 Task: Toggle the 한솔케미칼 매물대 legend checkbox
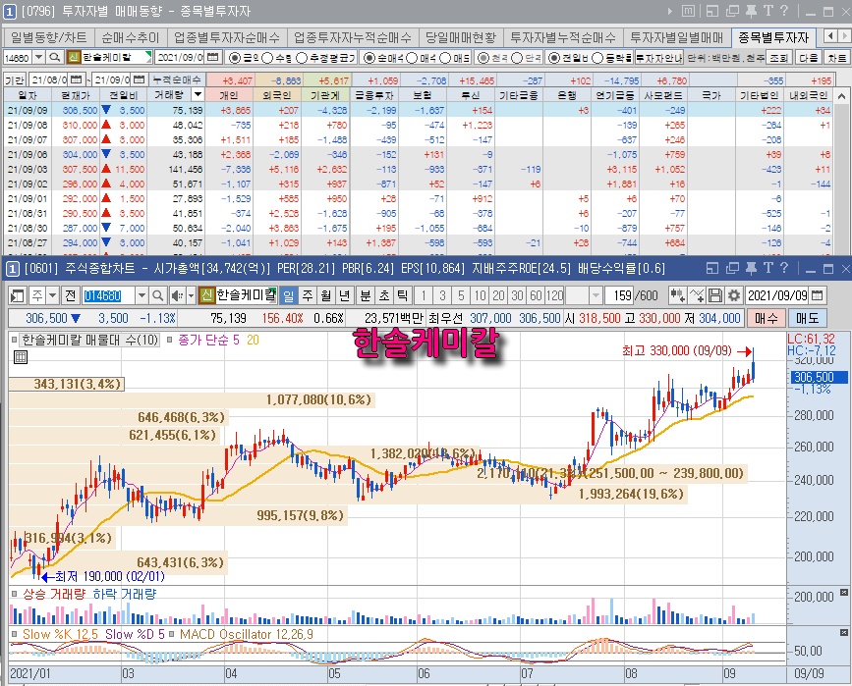(x=15, y=341)
